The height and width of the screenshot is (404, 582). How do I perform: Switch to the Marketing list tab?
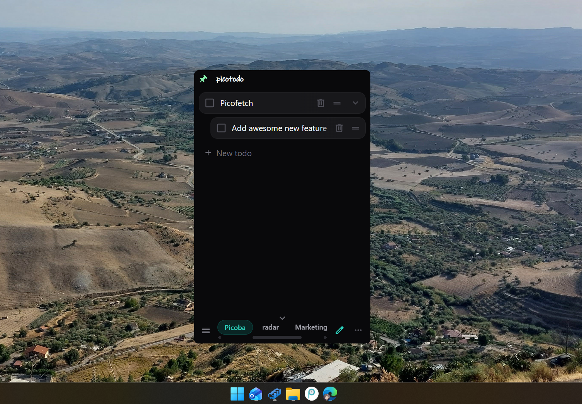pos(311,327)
